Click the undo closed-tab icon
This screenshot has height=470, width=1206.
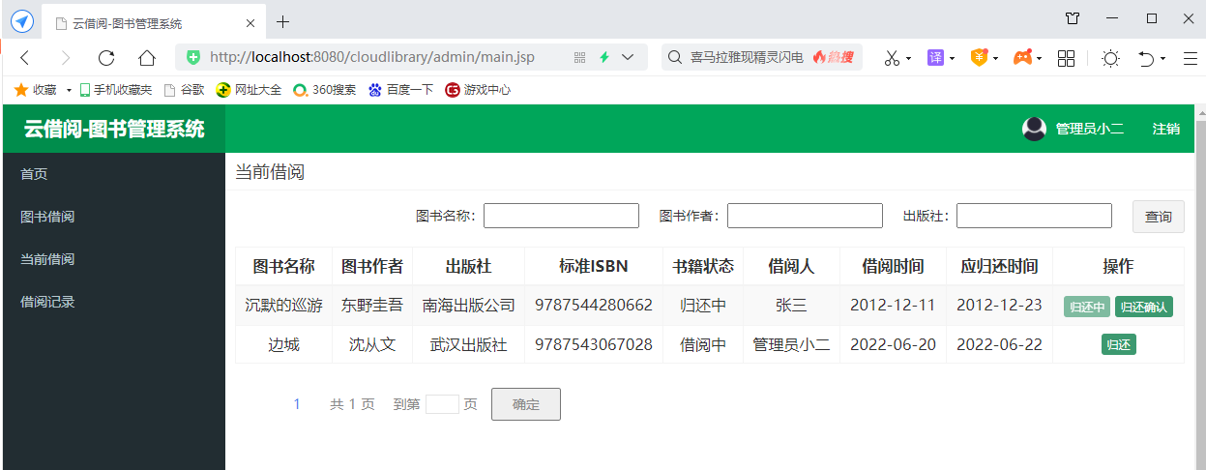[x=1147, y=59]
